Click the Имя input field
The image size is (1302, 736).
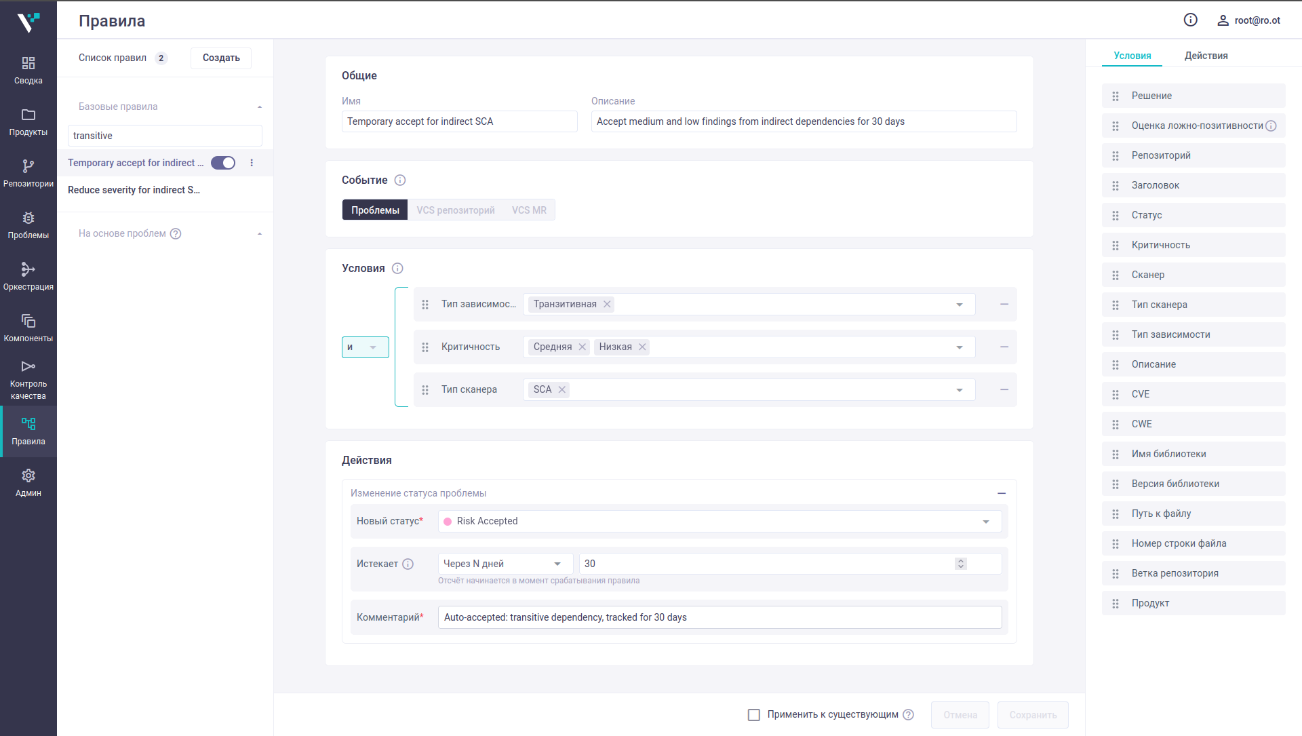[459, 121]
